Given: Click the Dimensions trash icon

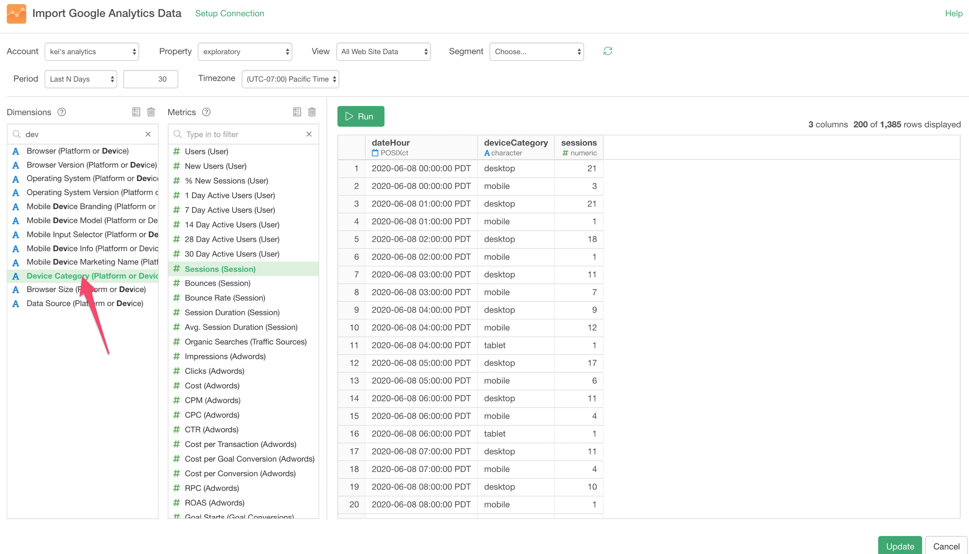Looking at the screenshot, I should (151, 112).
